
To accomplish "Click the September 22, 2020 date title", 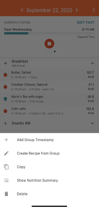I will coord(49,10).
